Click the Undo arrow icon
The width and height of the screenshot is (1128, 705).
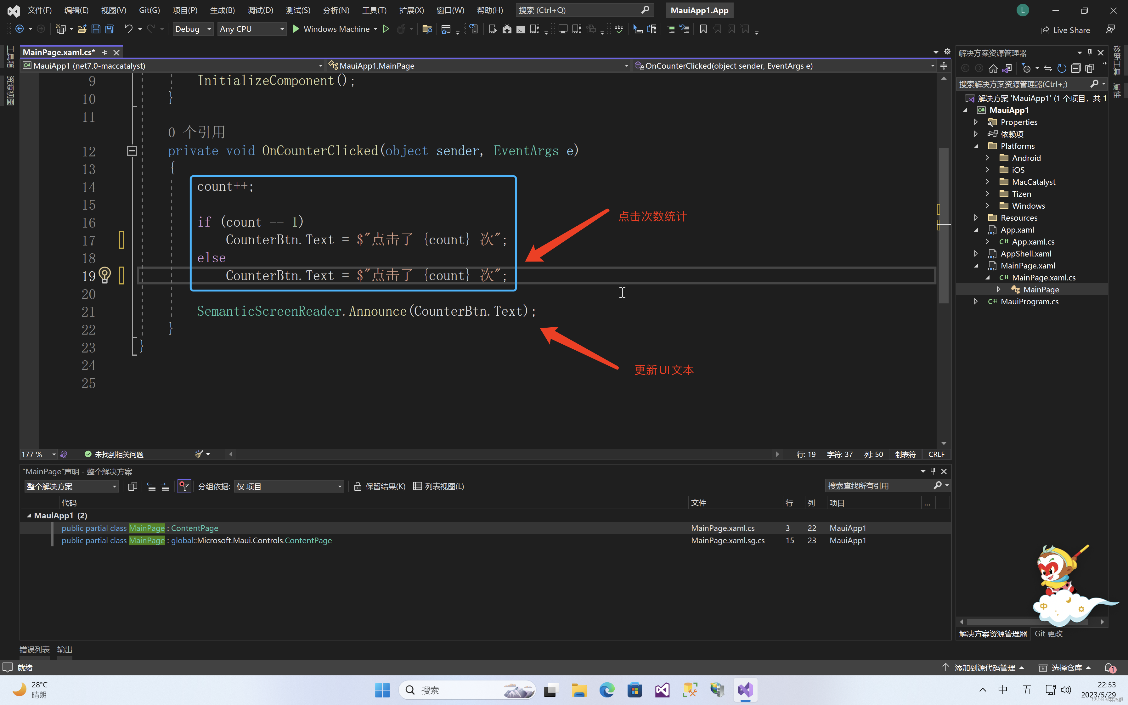click(x=128, y=29)
